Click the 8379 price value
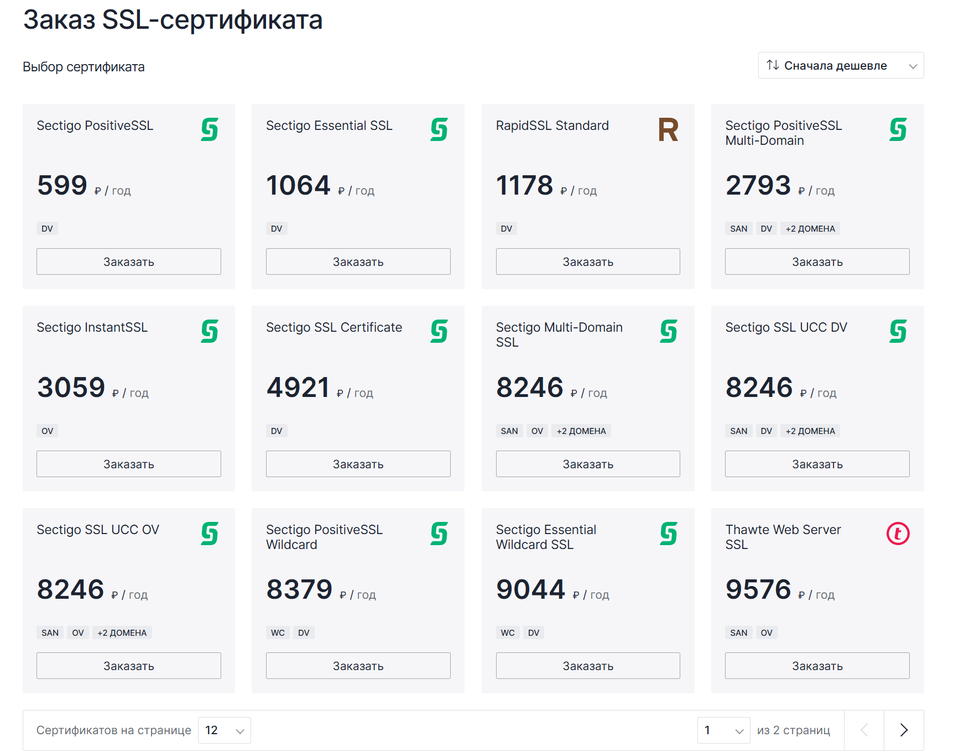This screenshot has width=959, height=753. [299, 589]
